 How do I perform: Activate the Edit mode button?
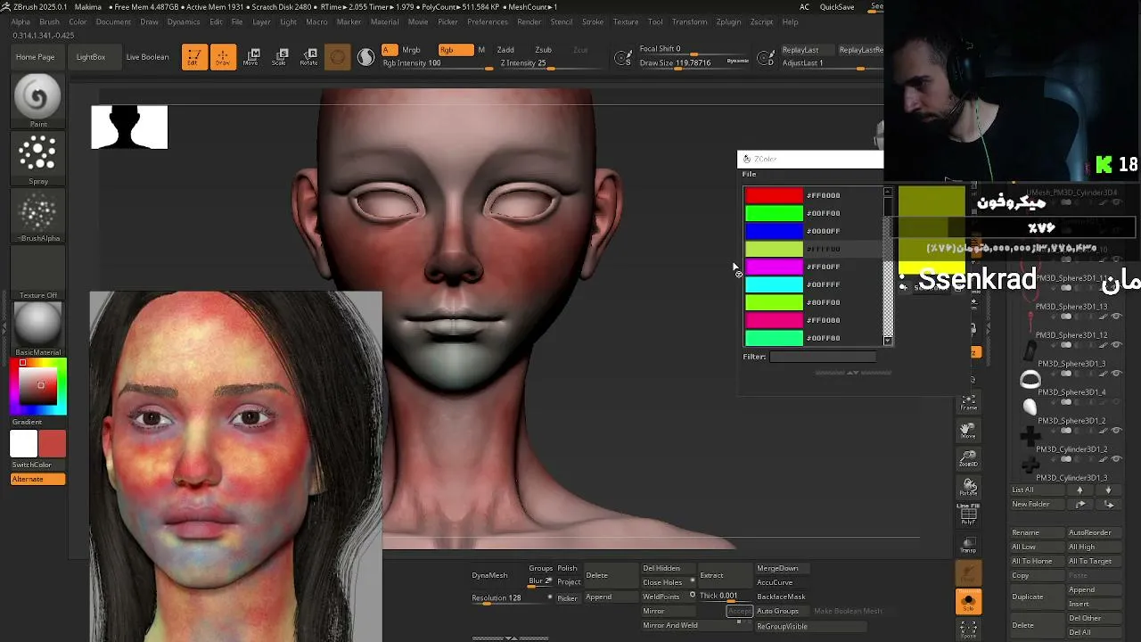(x=193, y=57)
